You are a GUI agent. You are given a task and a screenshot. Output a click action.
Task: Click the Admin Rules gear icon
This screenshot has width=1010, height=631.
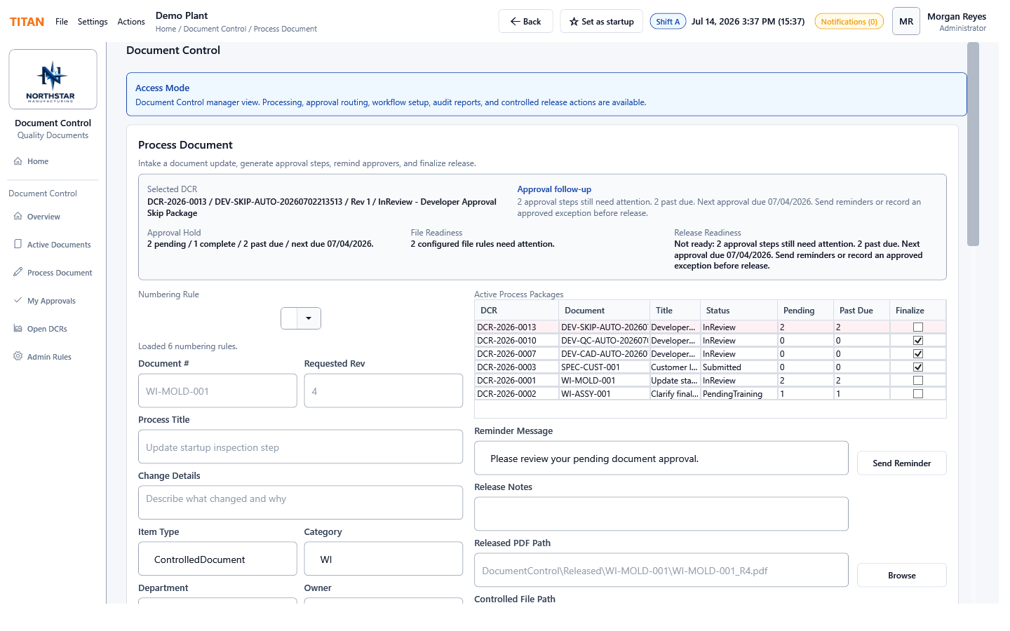[18, 357]
